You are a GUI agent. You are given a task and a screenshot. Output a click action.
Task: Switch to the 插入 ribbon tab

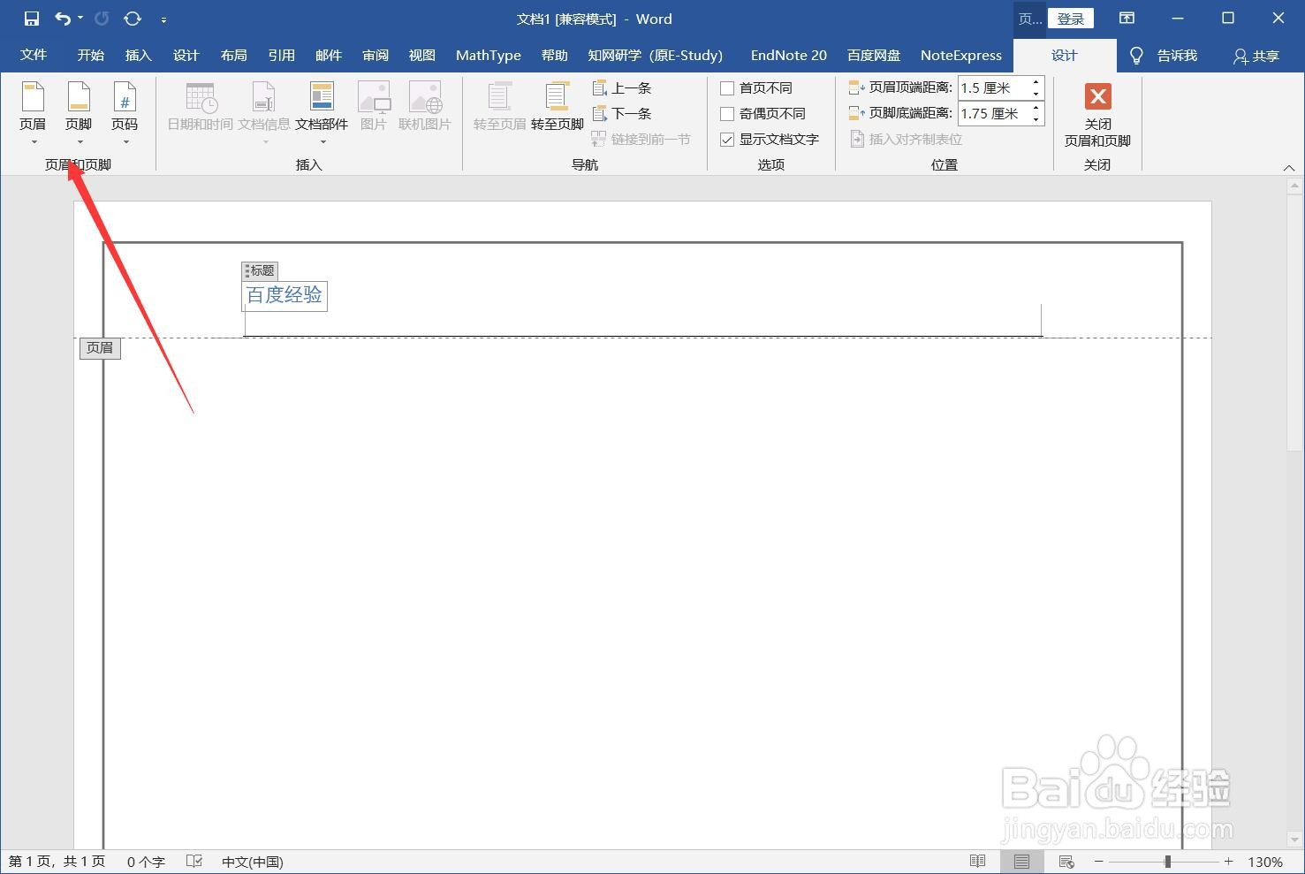coord(138,55)
